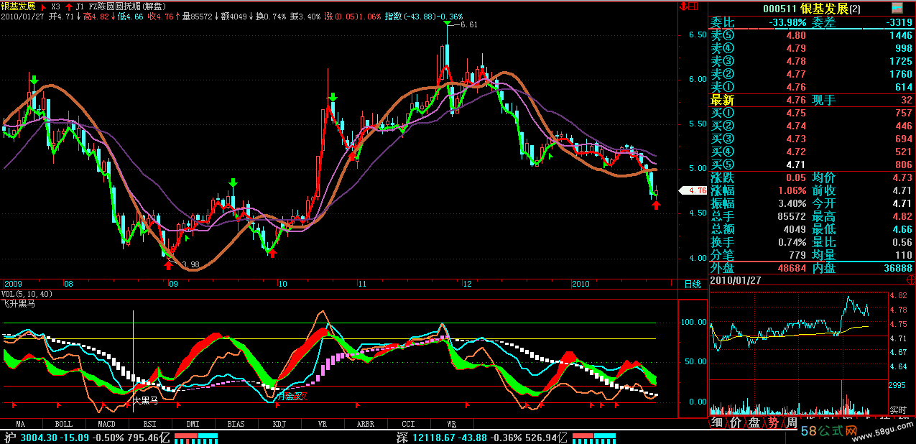This screenshot has height=444, width=916.
Task: Select the 卖④ ask row at 4.79
Action: tap(812, 47)
